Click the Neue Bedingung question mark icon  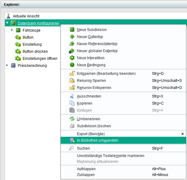coord(72,65)
